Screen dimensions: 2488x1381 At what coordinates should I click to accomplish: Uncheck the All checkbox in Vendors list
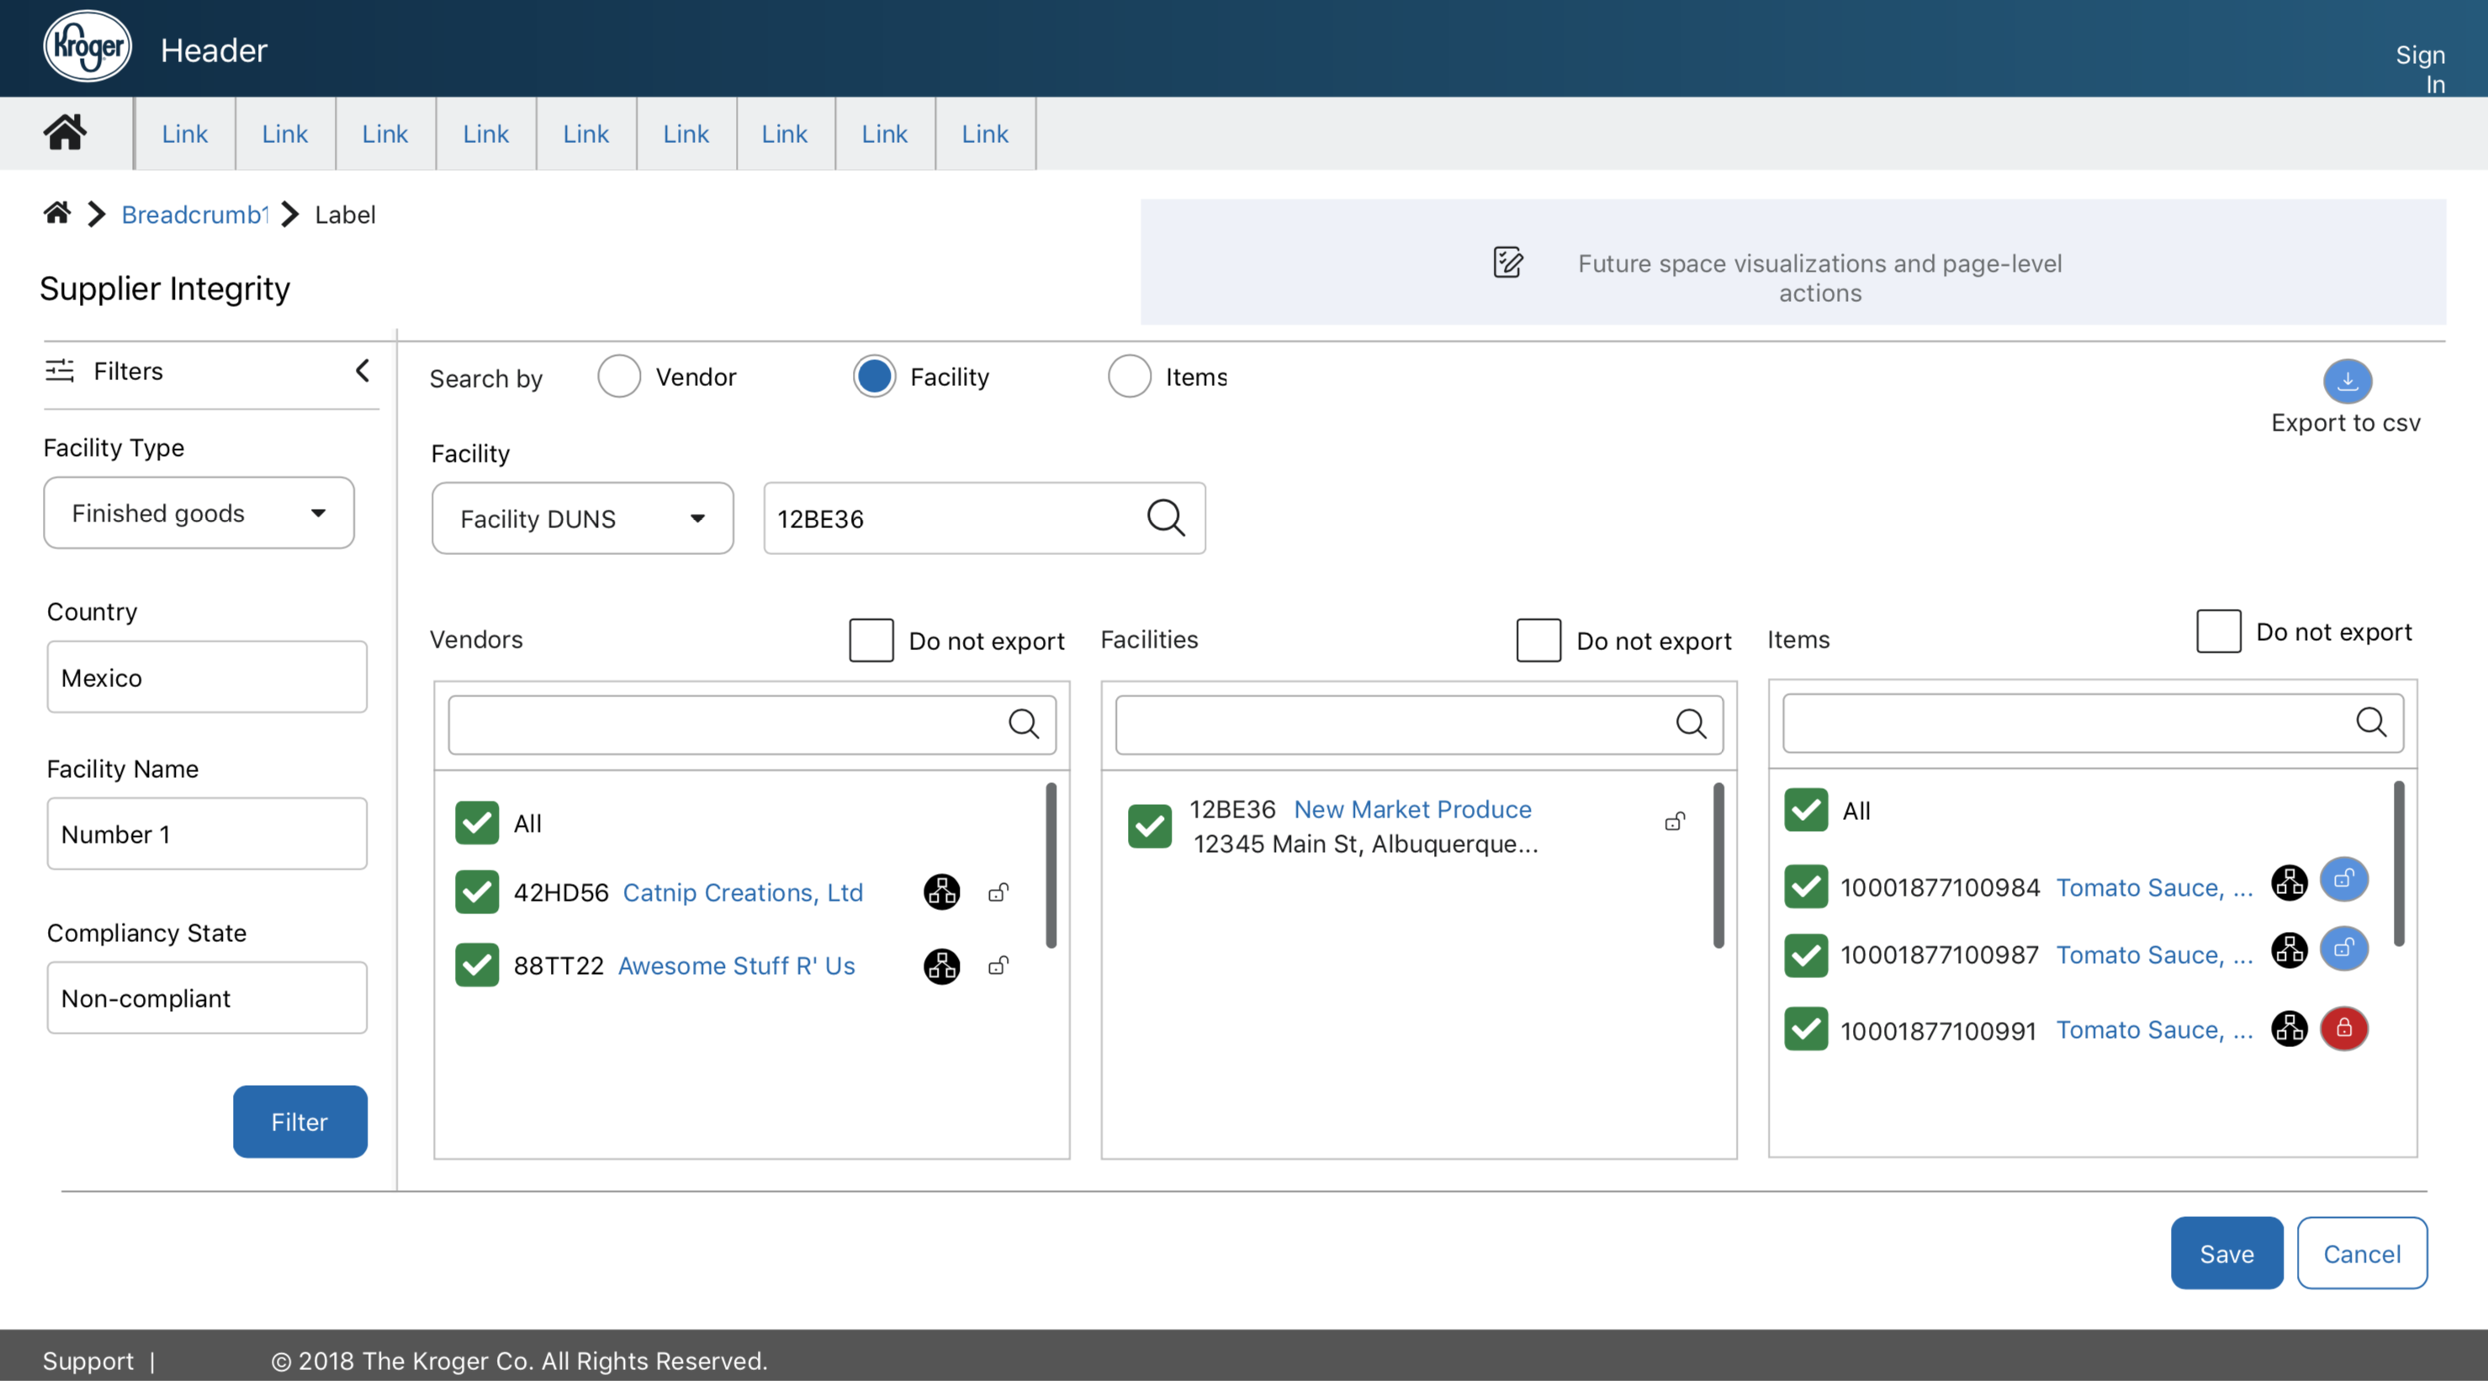(x=477, y=823)
